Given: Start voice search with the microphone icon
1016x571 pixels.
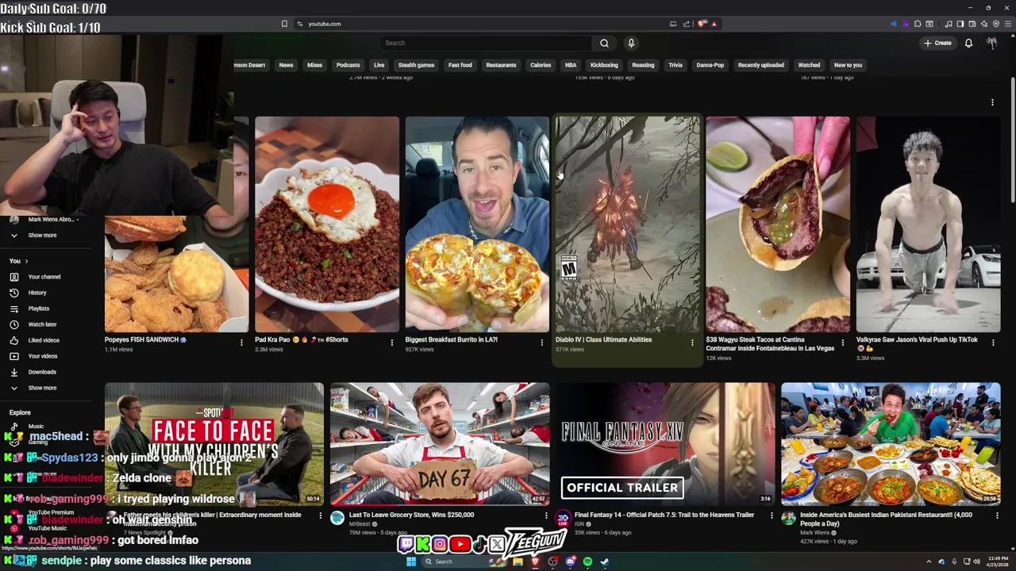Looking at the screenshot, I should 631,43.
